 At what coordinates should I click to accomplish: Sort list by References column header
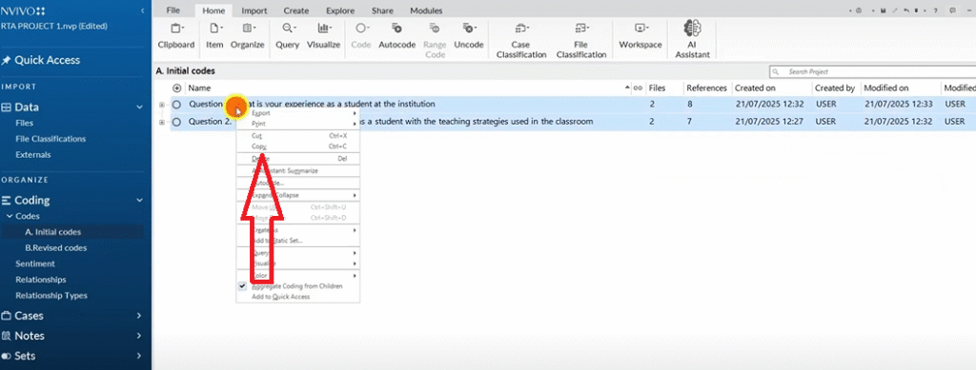point(706,88)
